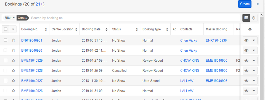Select checkbox for booking BNR19040930
The height and width of the screenshot is (100, 265).
click(6, 50)
